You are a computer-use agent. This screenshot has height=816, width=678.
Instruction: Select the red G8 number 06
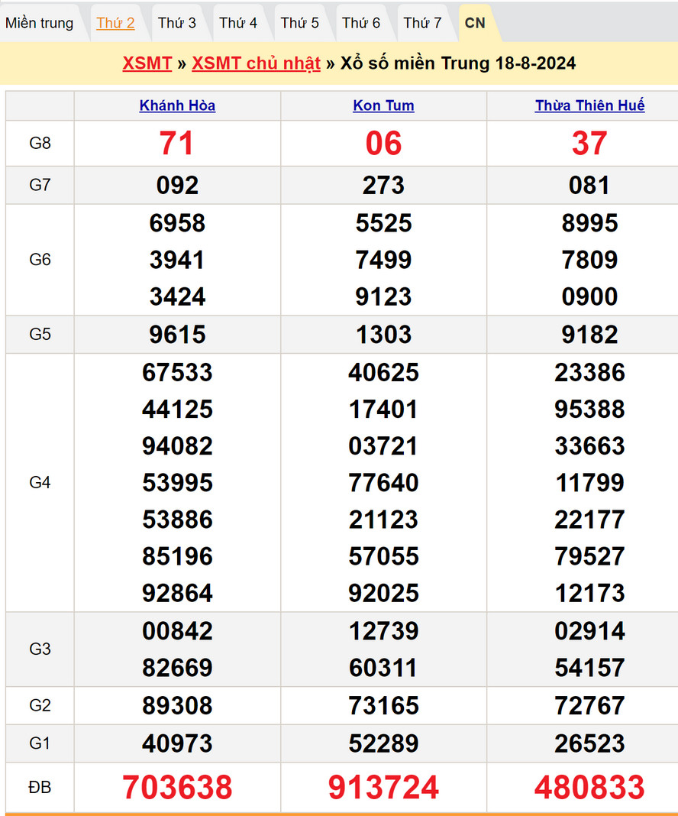click(383, 143)
